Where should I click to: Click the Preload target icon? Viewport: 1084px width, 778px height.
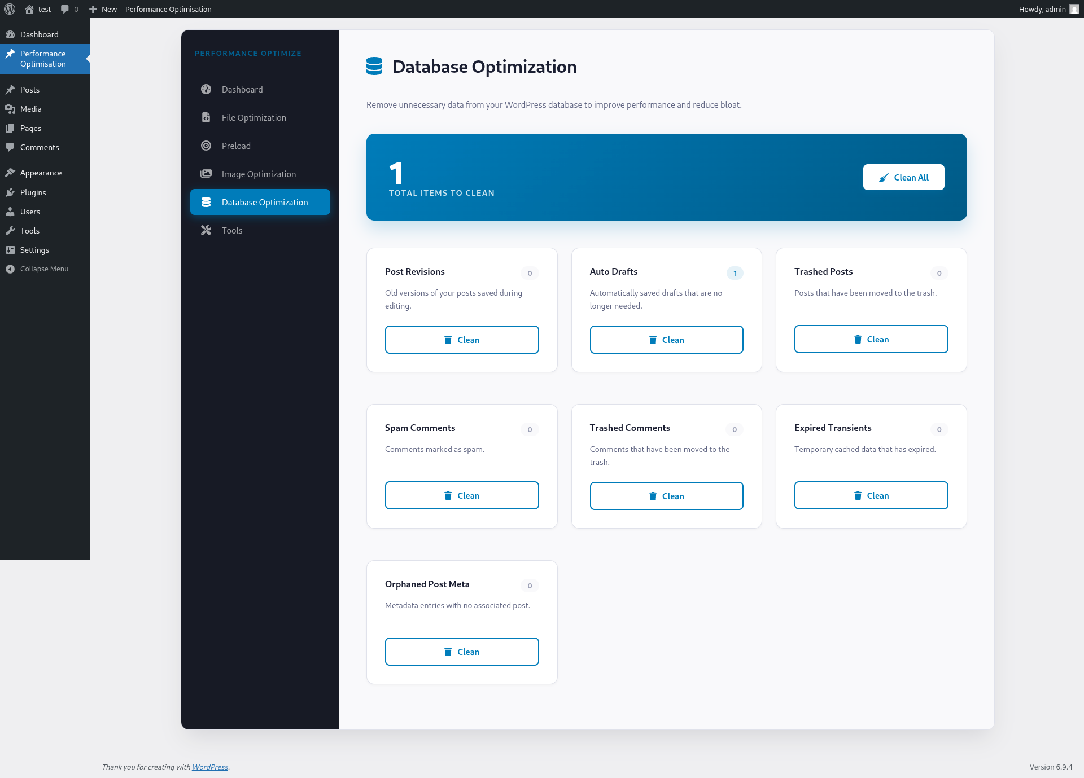point(206,146)
